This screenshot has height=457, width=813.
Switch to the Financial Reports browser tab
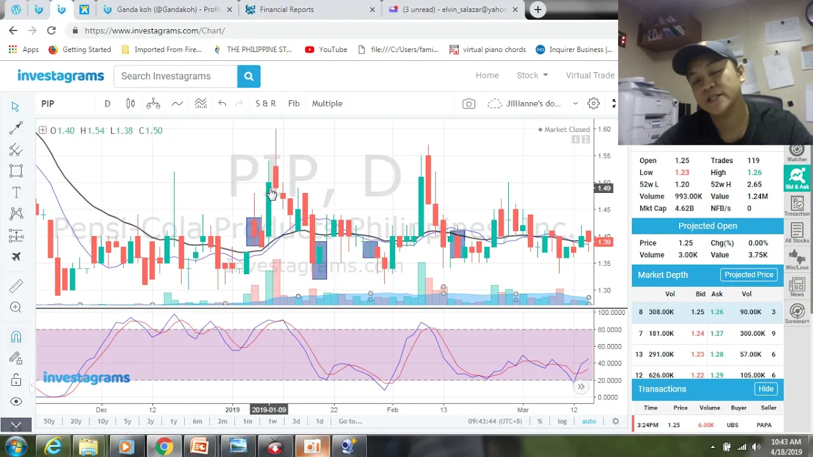[x=309, y=10]
